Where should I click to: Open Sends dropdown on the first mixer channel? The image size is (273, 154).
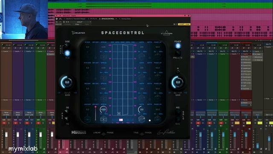(6, 100)
